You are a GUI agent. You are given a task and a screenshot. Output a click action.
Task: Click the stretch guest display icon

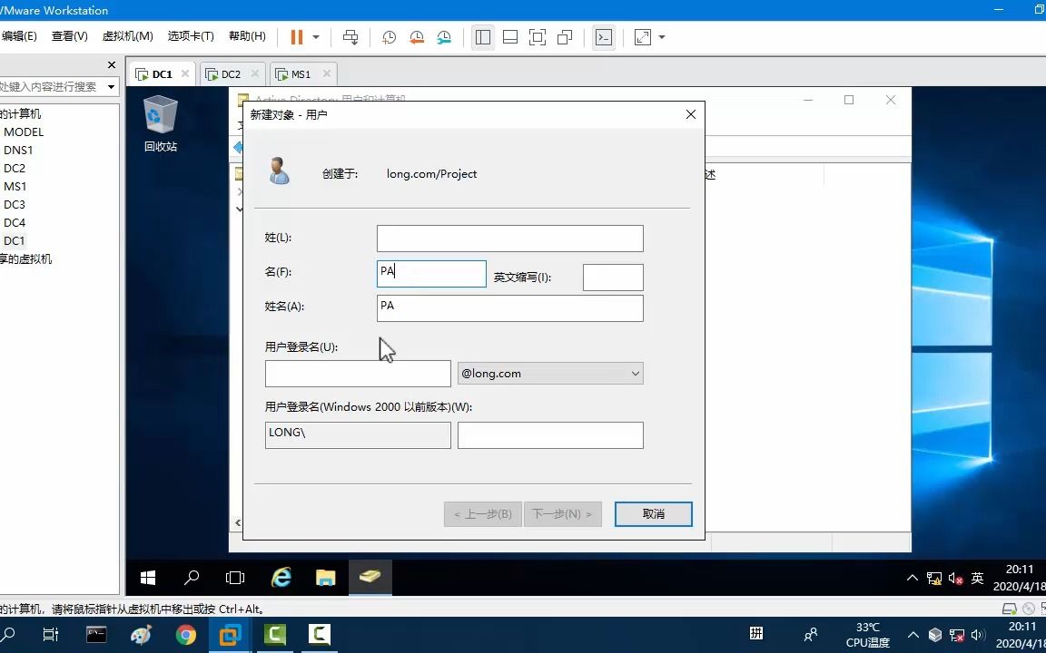[643, 37]
